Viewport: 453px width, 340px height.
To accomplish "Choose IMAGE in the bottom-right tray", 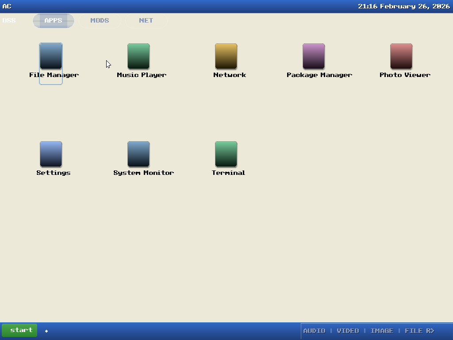I will pos(382,331).
